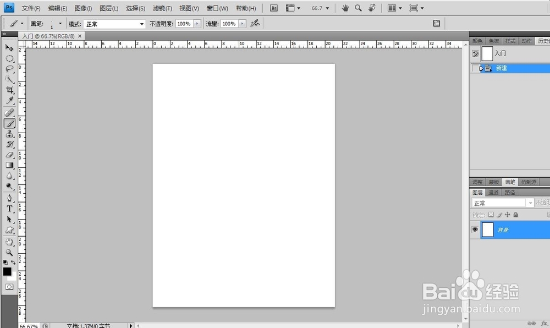Viewport: 550px width, 328px height.
Task: Select the Brush tool in the toolbox
Action: [9, 123]
